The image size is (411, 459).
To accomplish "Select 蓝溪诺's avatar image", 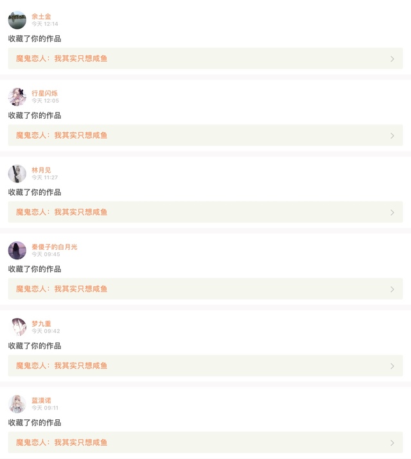I will (17, 404).
